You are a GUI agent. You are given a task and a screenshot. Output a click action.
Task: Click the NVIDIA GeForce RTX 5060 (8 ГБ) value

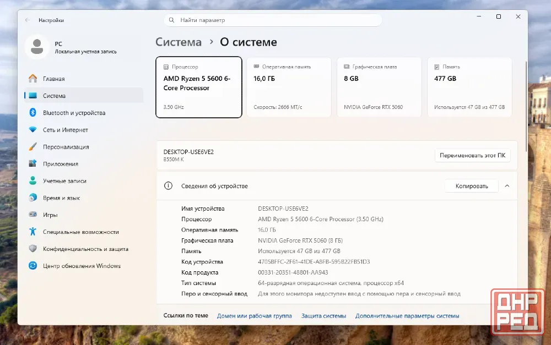(300, 240)
